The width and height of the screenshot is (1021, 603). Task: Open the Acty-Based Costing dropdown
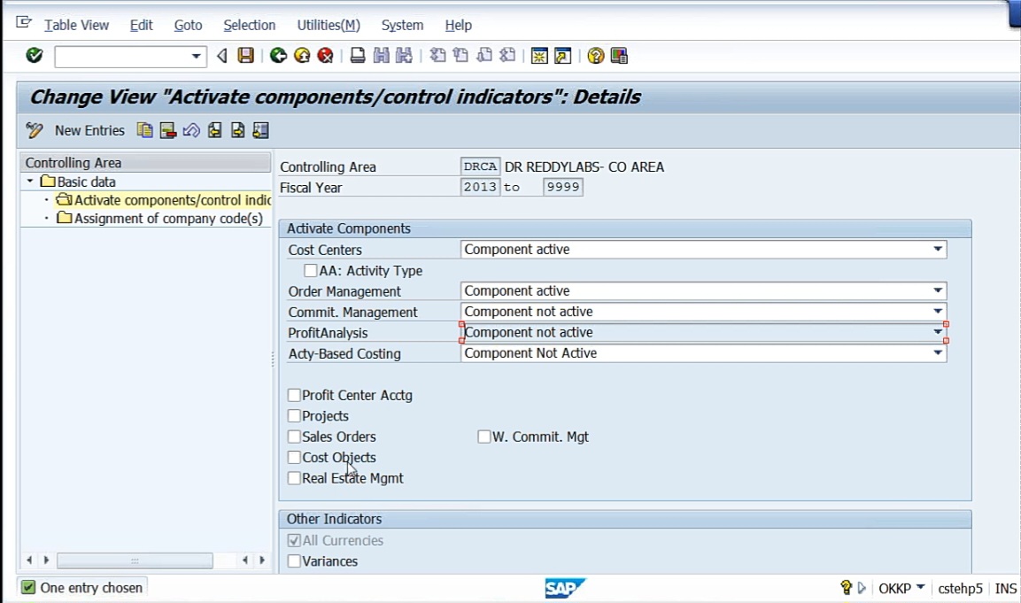[938, 353]
